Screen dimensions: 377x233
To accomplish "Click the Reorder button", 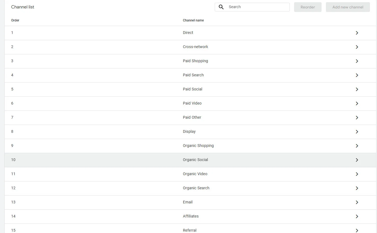I will pyautogui.click(x=307, y=7).
